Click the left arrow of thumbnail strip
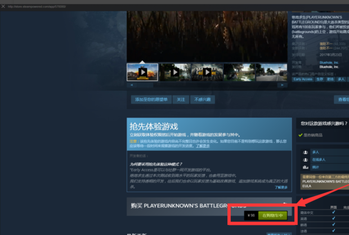 pos(132,85)
